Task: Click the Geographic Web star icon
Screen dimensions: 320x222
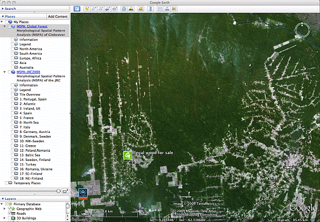Action: pyautogui.click(x=13, y=209)
